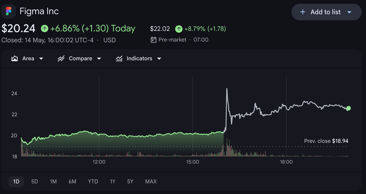The width and height of the screenshot is (366, 194).
Task: Click the Pre-market calendar icon
Action: pyautogui.click(x=153, y=40)
